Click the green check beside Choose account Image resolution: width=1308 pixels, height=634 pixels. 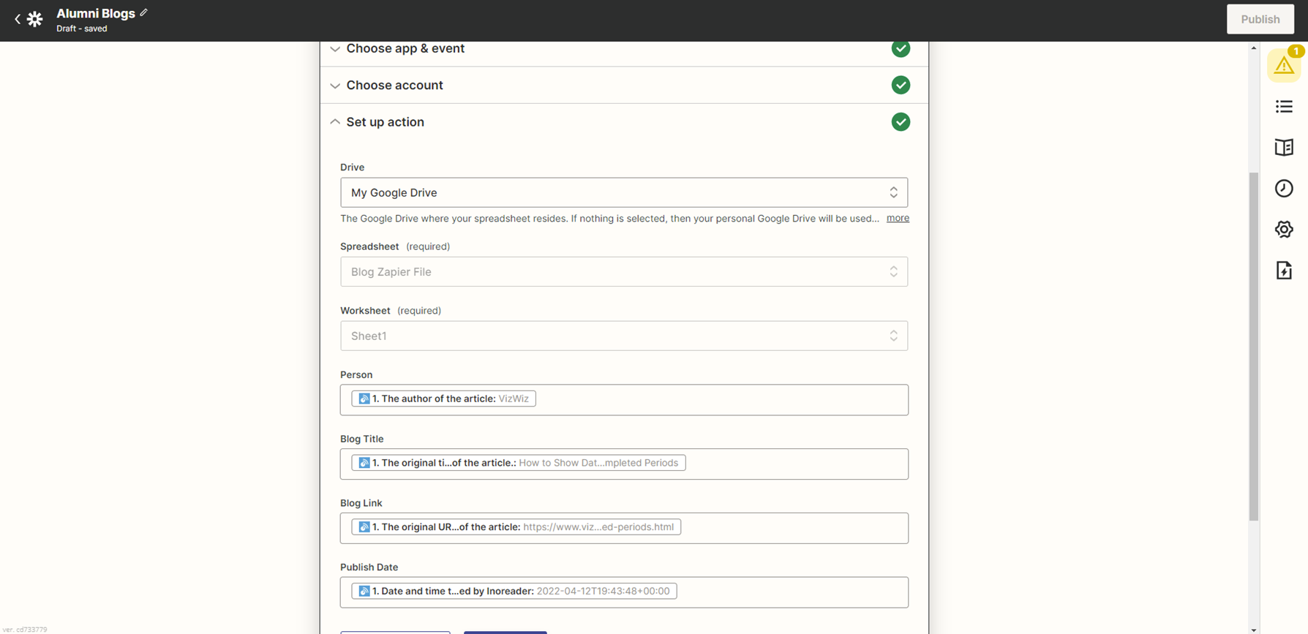pos(901,85)
